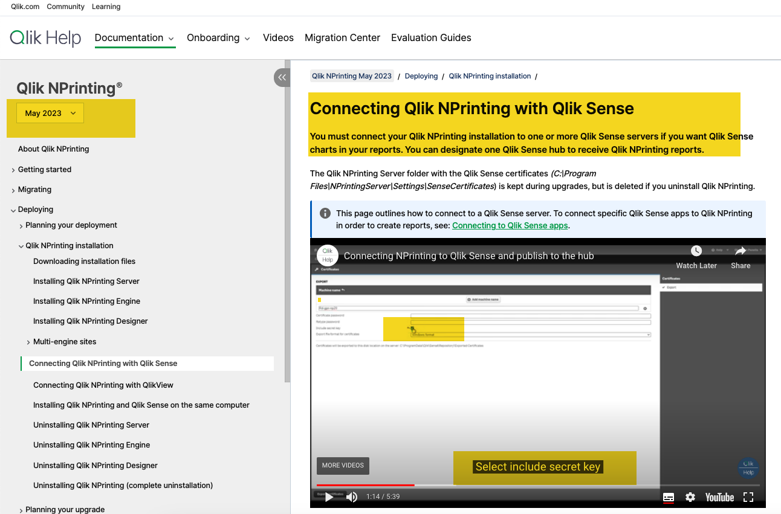Expand the Migrating section
This screenshot has width=781, height=514.
coord(13,190)
